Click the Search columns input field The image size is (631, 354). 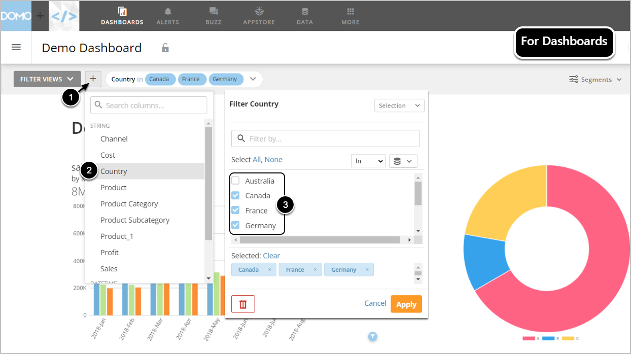[x=149, y=105]
